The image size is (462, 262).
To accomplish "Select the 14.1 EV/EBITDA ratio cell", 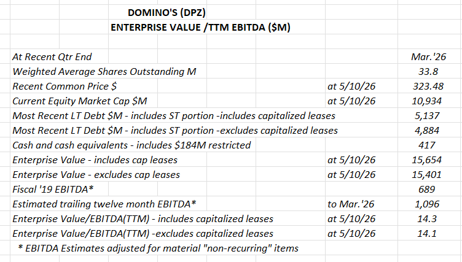I will click(x=426, y=233).
